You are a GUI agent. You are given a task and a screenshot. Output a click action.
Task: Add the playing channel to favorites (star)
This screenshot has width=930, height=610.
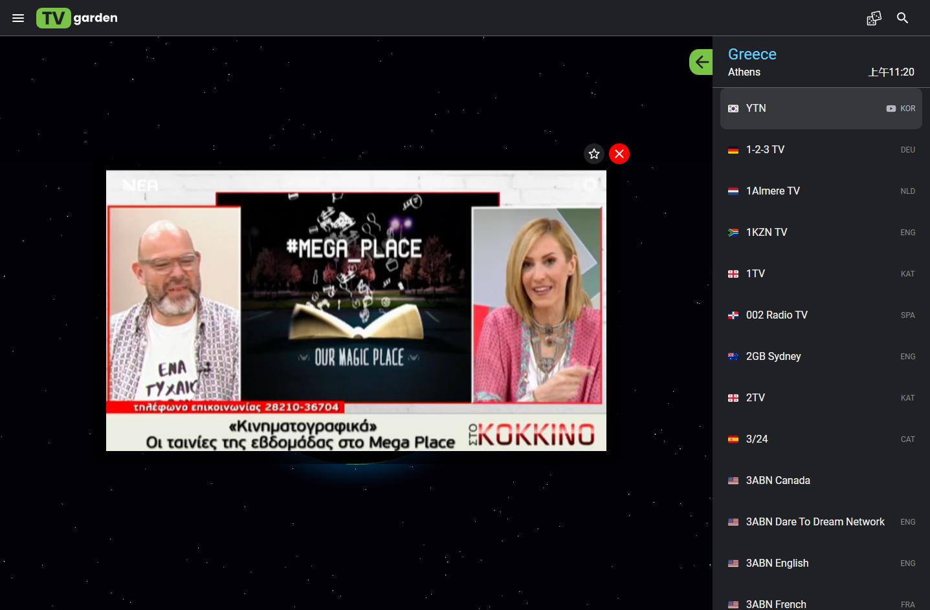594,154
